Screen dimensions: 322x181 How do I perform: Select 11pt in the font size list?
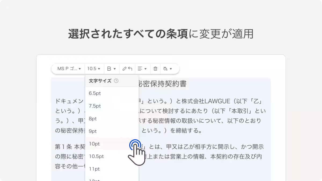[94, 169]
